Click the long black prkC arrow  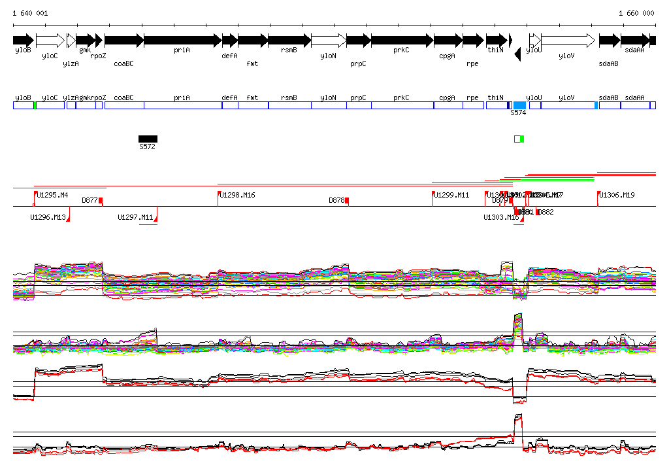[402, 41]
